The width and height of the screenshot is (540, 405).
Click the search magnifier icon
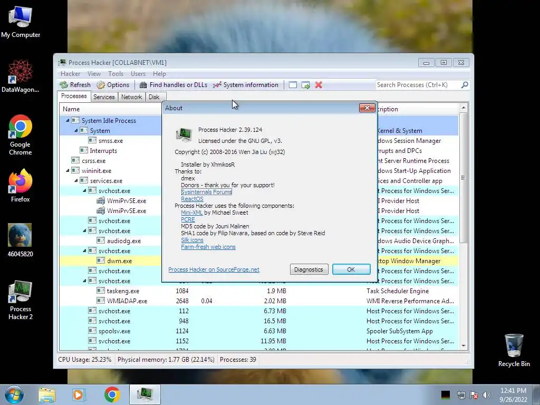465,85
